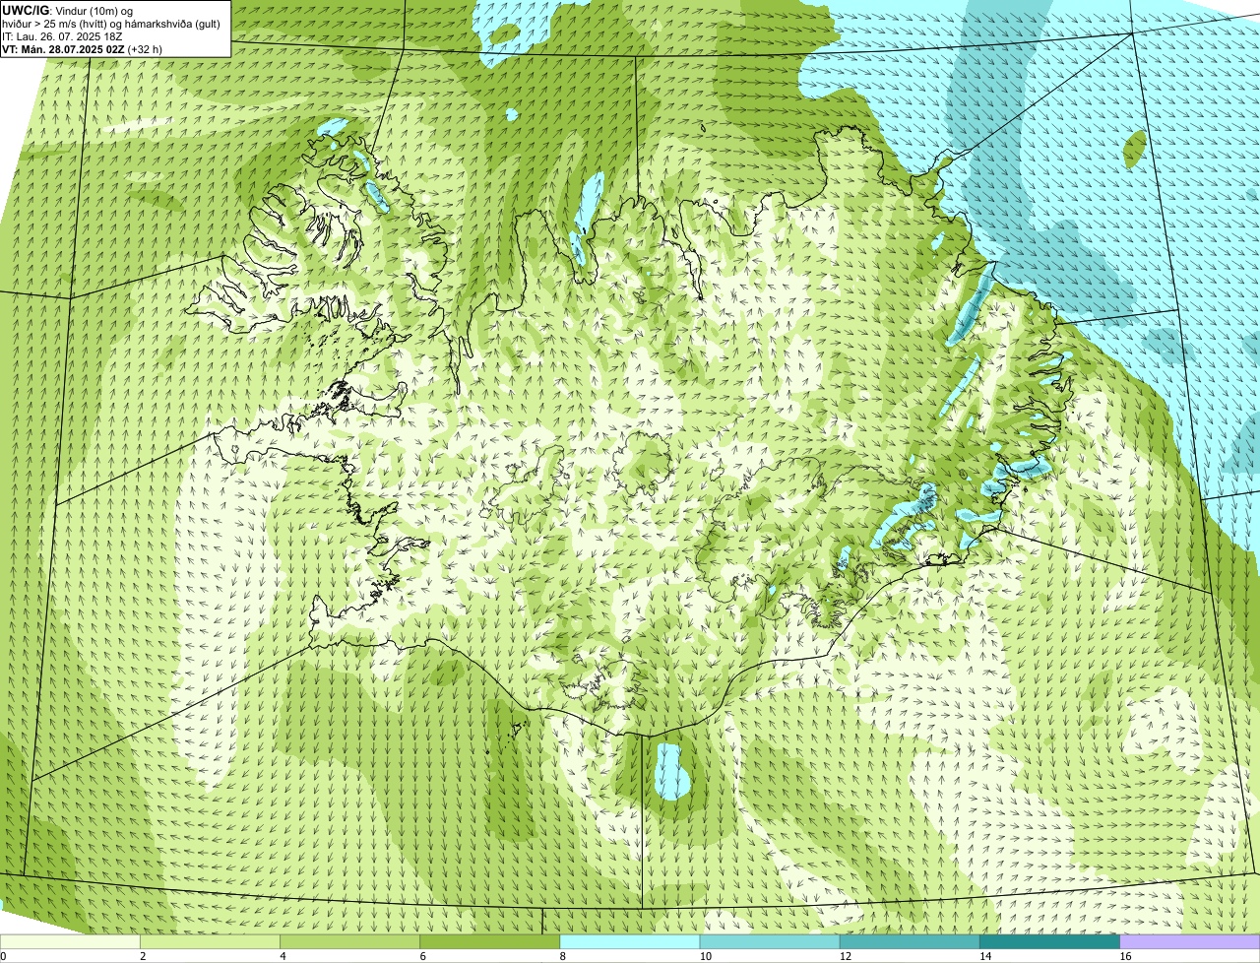The image size is (1260, 963).
Task: Click the scale tick label "0"
Action: pyautogui.click(x=3, y=955)
